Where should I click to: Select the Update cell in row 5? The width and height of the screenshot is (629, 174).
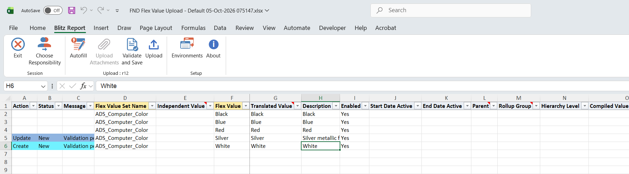[24, 138]
